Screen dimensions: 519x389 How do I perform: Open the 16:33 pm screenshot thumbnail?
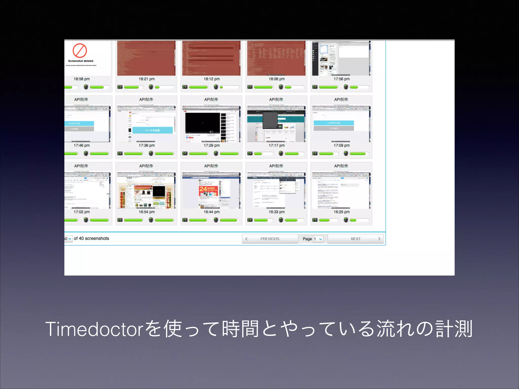[x=276, y=190]
